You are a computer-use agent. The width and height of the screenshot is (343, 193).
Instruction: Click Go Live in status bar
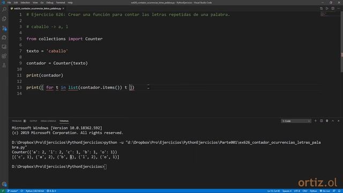[325, 191]
